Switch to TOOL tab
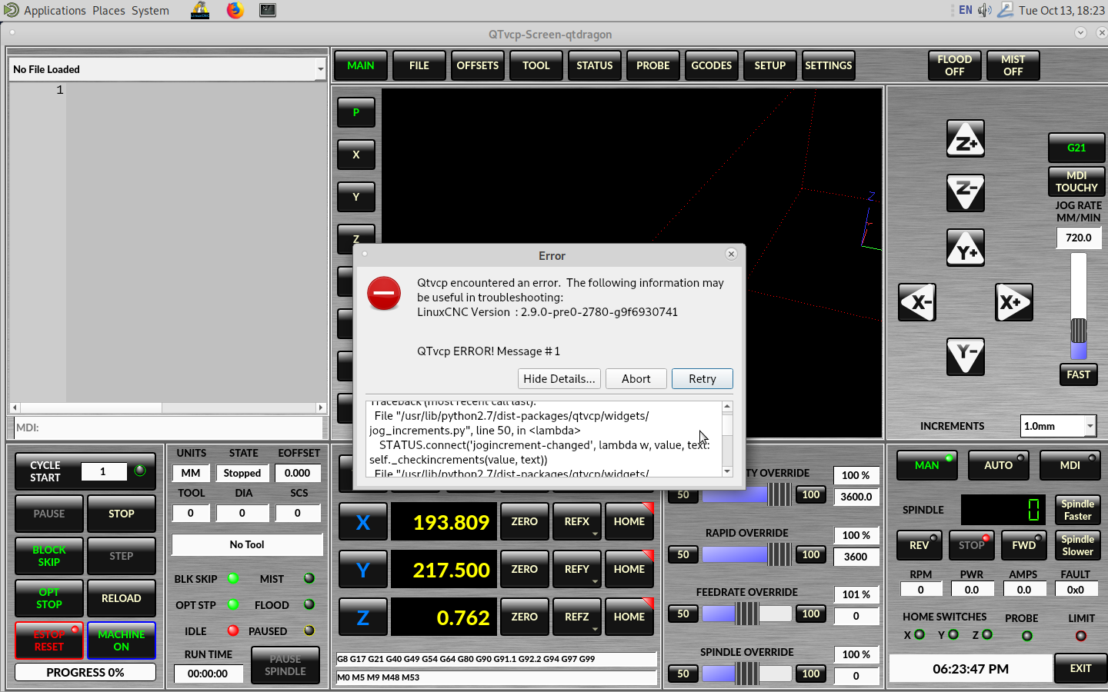1108x692 pixels. point(536,65)
